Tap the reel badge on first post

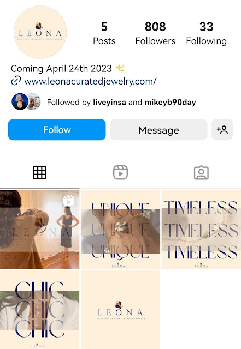pos(69,200)
